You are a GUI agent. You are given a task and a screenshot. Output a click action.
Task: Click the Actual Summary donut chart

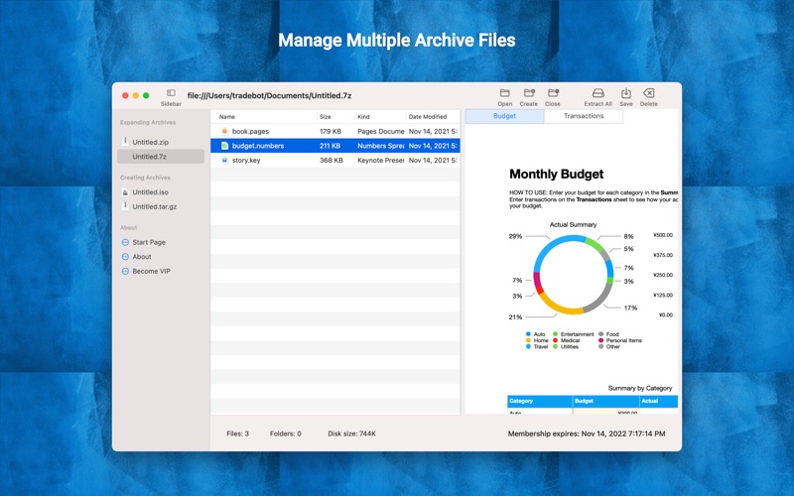[x=573, y=275]
